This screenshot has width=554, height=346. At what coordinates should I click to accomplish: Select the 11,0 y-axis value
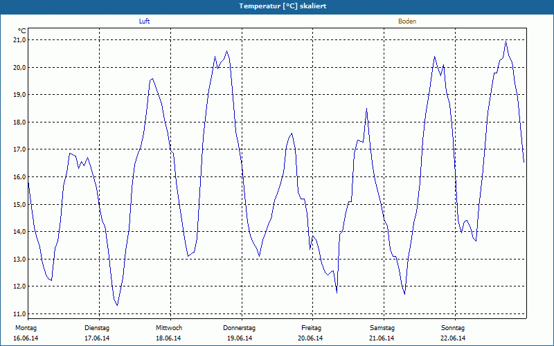click(x=19, y=314)
